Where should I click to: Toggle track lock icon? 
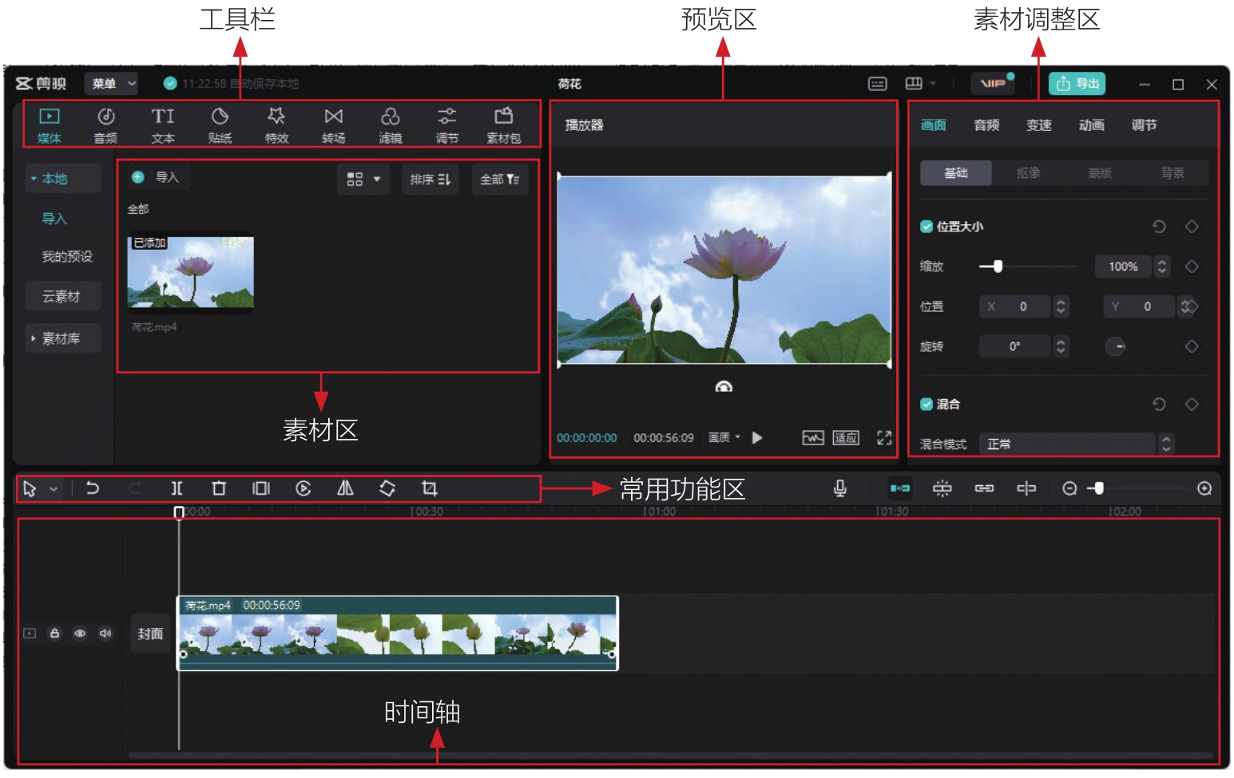coord(54,634)
